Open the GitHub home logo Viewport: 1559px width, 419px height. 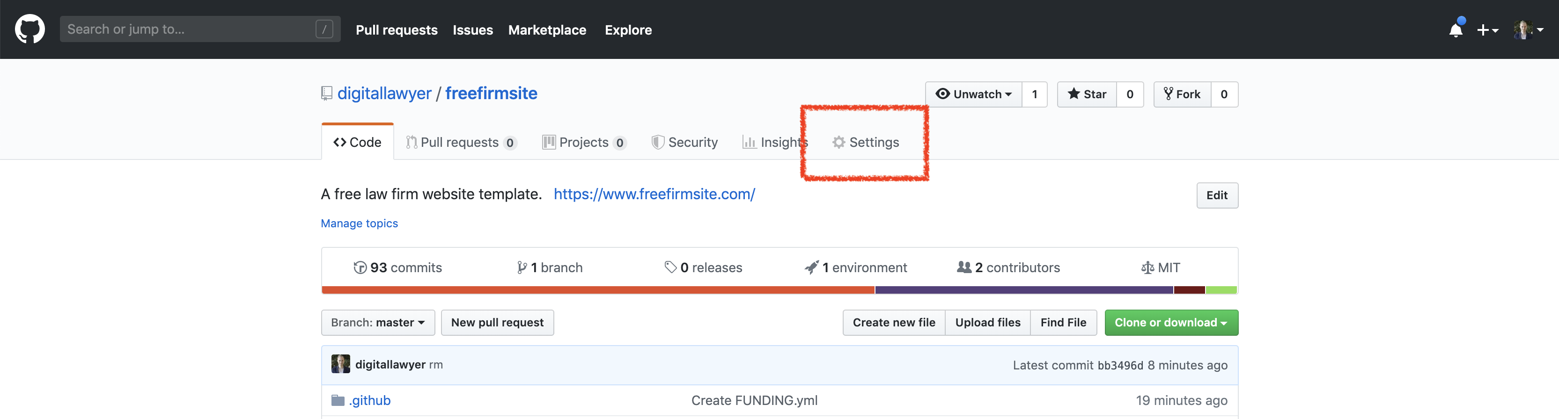pyautogui.click(x=29, y=29)
